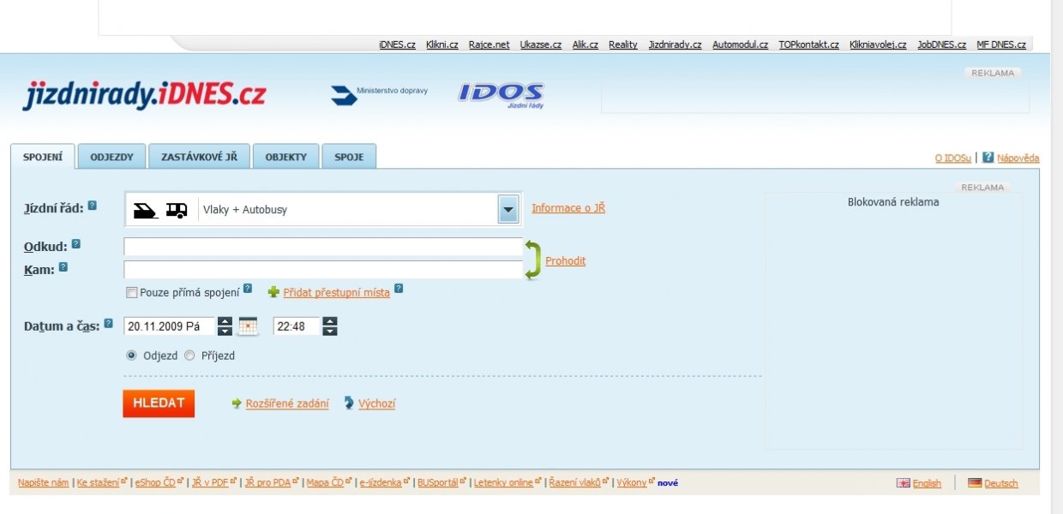Click the jizdnirady.iDNES.cz logo
Screen dimensions: 1063x514
tap(144, 94)
